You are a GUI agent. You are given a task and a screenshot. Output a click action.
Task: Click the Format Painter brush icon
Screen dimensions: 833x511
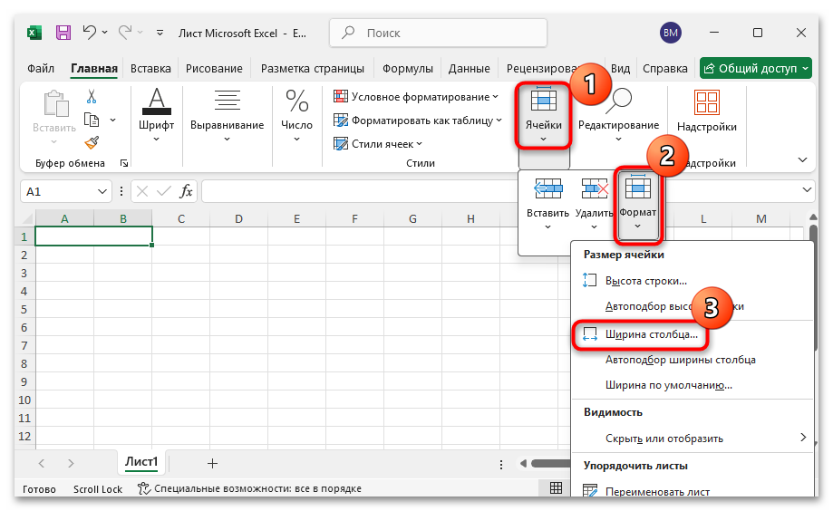[x=92, y=142]
